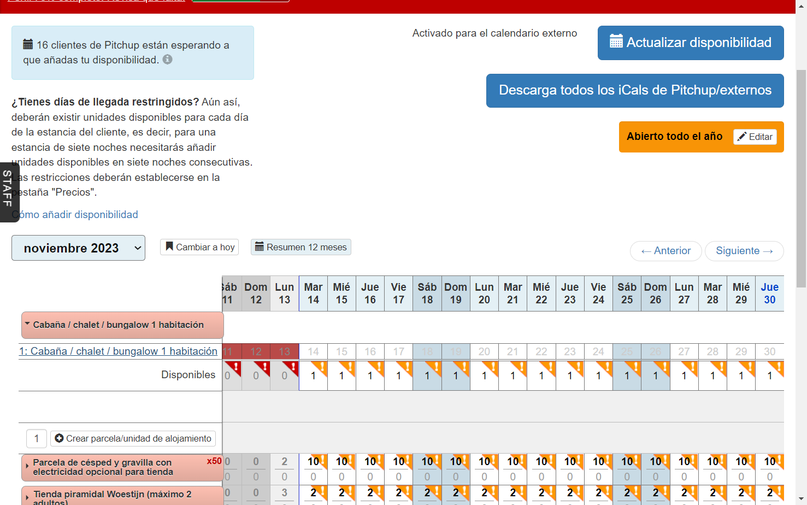Edit the Abierto todo el año setting

point(756,137)
